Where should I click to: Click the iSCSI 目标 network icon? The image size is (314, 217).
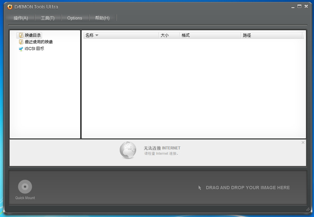[21, 49]
